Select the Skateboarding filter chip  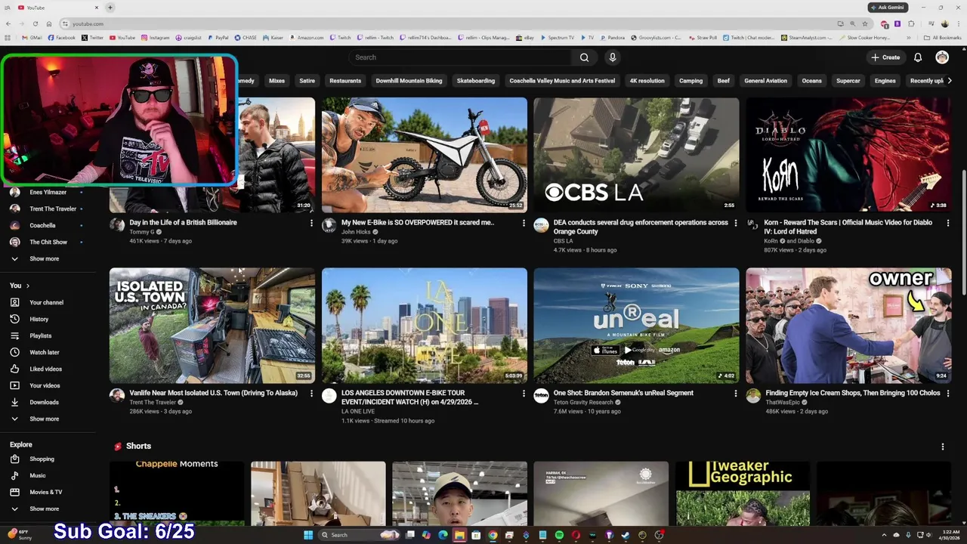coord(476,81)
